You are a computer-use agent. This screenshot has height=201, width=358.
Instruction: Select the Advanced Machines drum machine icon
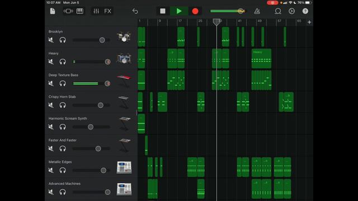click(124, 189)
